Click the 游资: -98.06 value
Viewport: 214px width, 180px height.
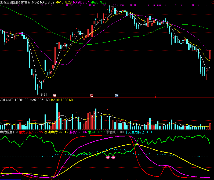pyautogui.click(x=78, y=132)
